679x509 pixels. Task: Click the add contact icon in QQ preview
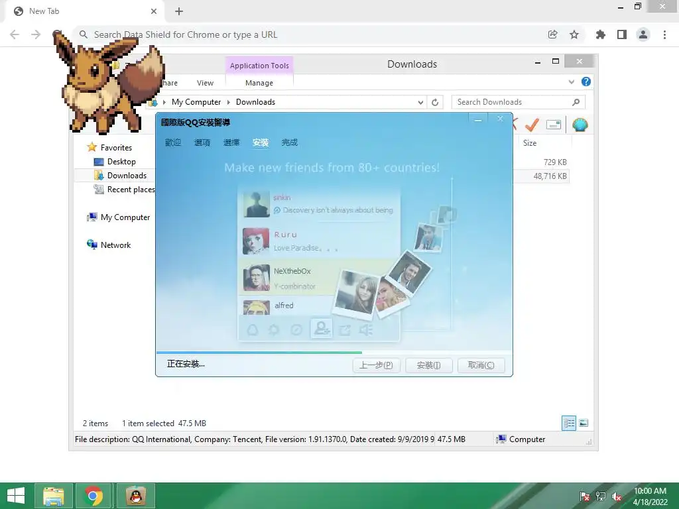[x=322, y=329]
